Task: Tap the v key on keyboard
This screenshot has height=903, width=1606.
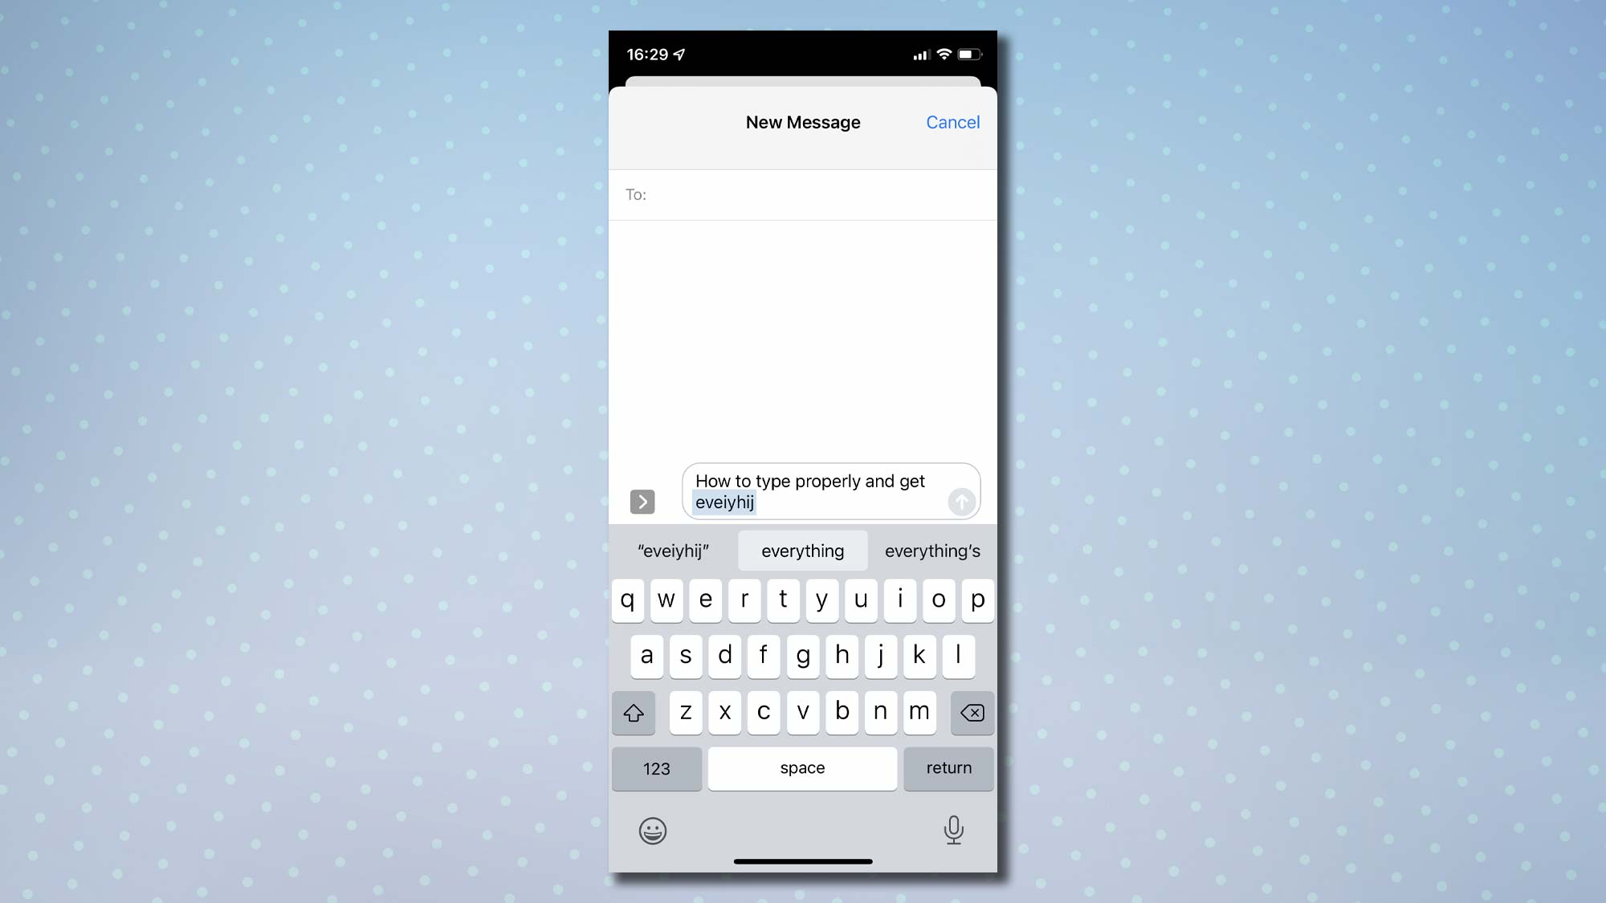Action: pos(803,711)
